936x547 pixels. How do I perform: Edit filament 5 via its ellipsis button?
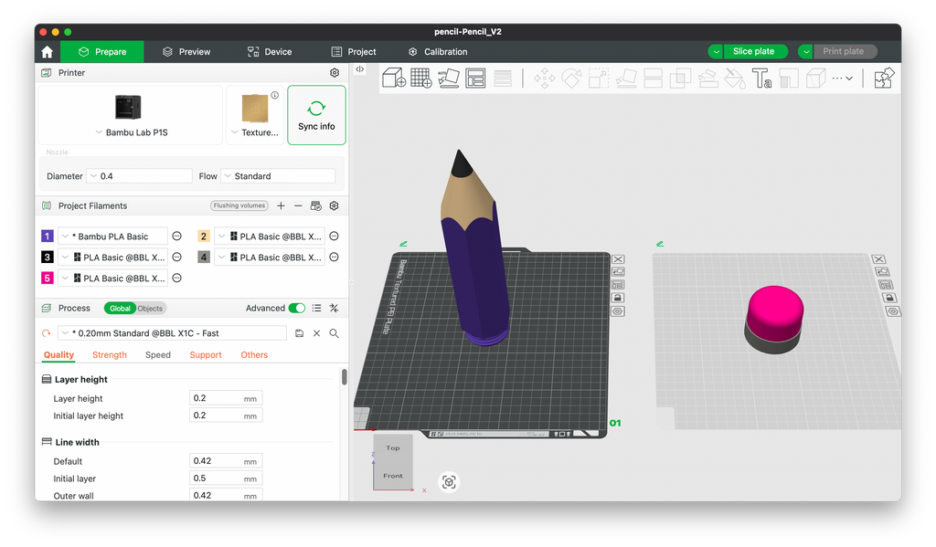tap(176, 278)
